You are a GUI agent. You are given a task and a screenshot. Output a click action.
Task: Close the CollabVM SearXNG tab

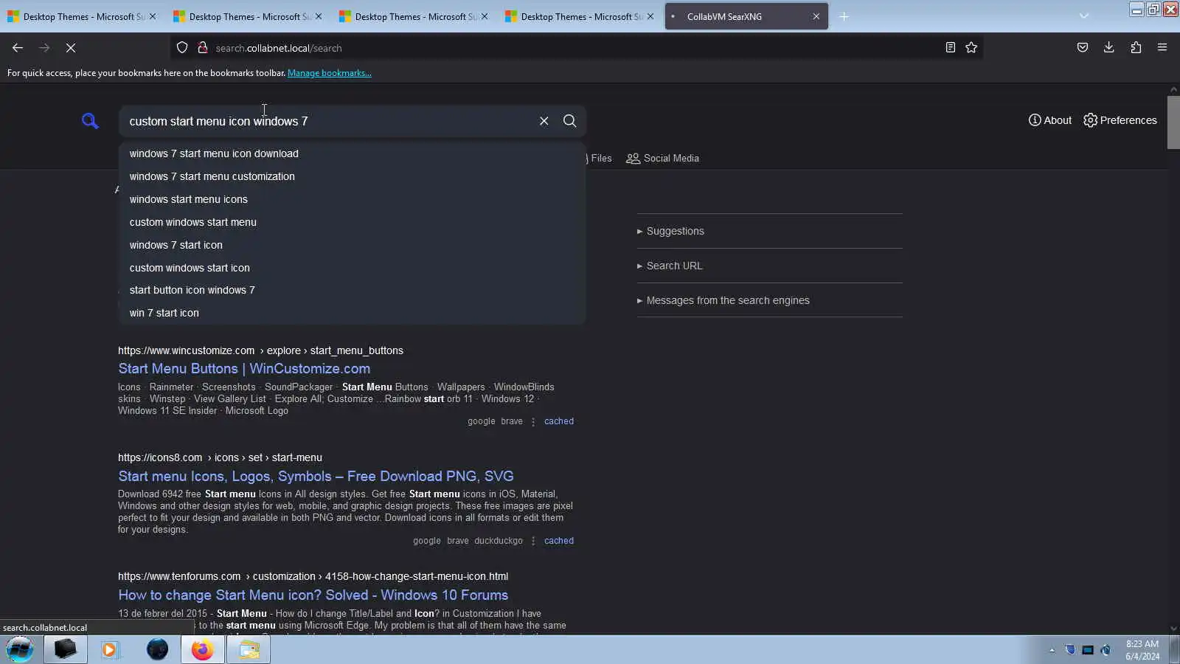(x=816, y=16)
